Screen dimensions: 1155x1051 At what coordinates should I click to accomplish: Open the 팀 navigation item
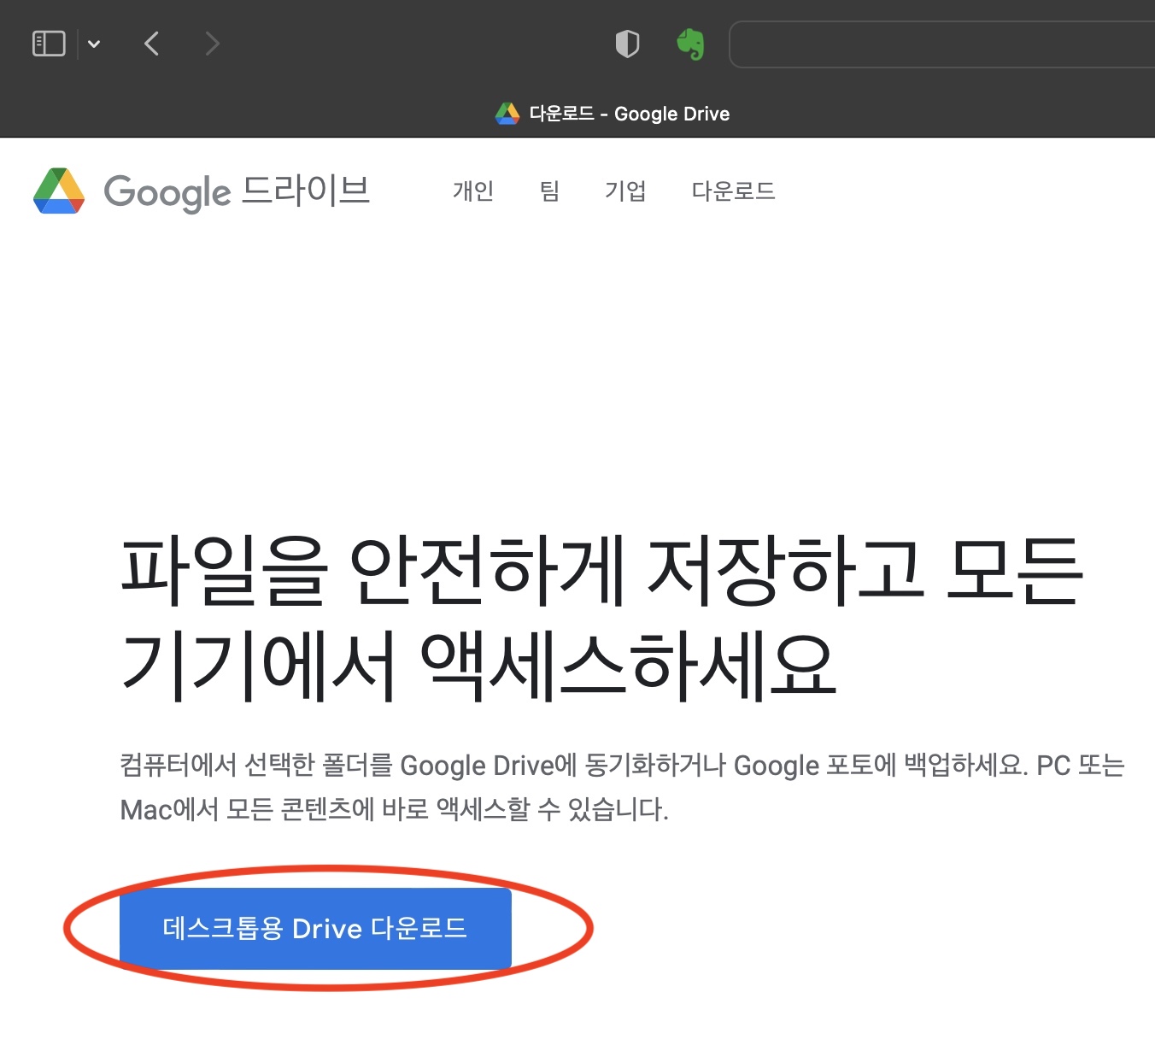pyautogui.click(x=549, y=191)
